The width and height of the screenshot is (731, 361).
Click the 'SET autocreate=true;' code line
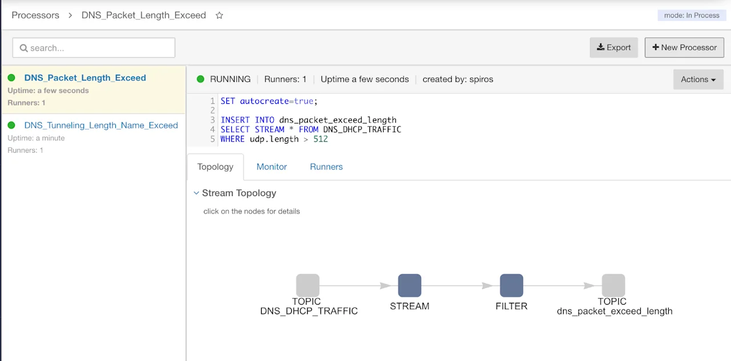point(269,101)
